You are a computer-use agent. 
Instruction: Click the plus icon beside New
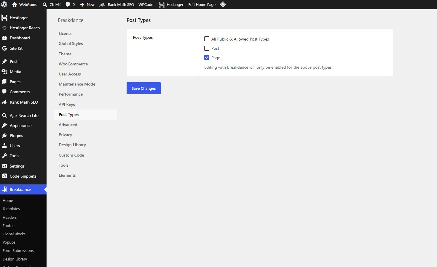point(82,4)
